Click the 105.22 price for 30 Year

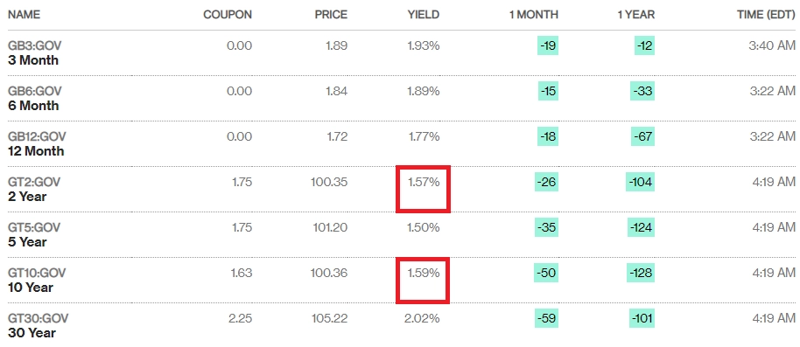pos(330,319)
